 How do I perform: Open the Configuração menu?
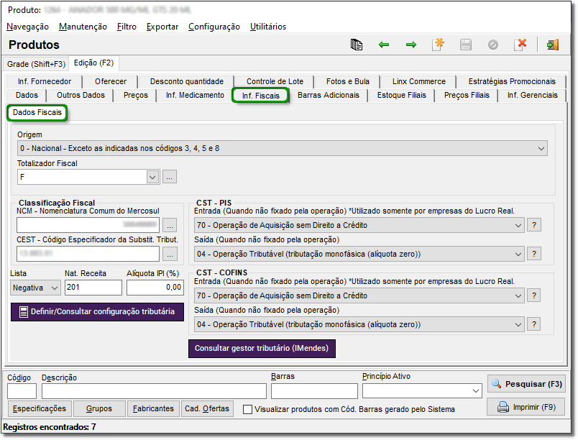point(214,27)
